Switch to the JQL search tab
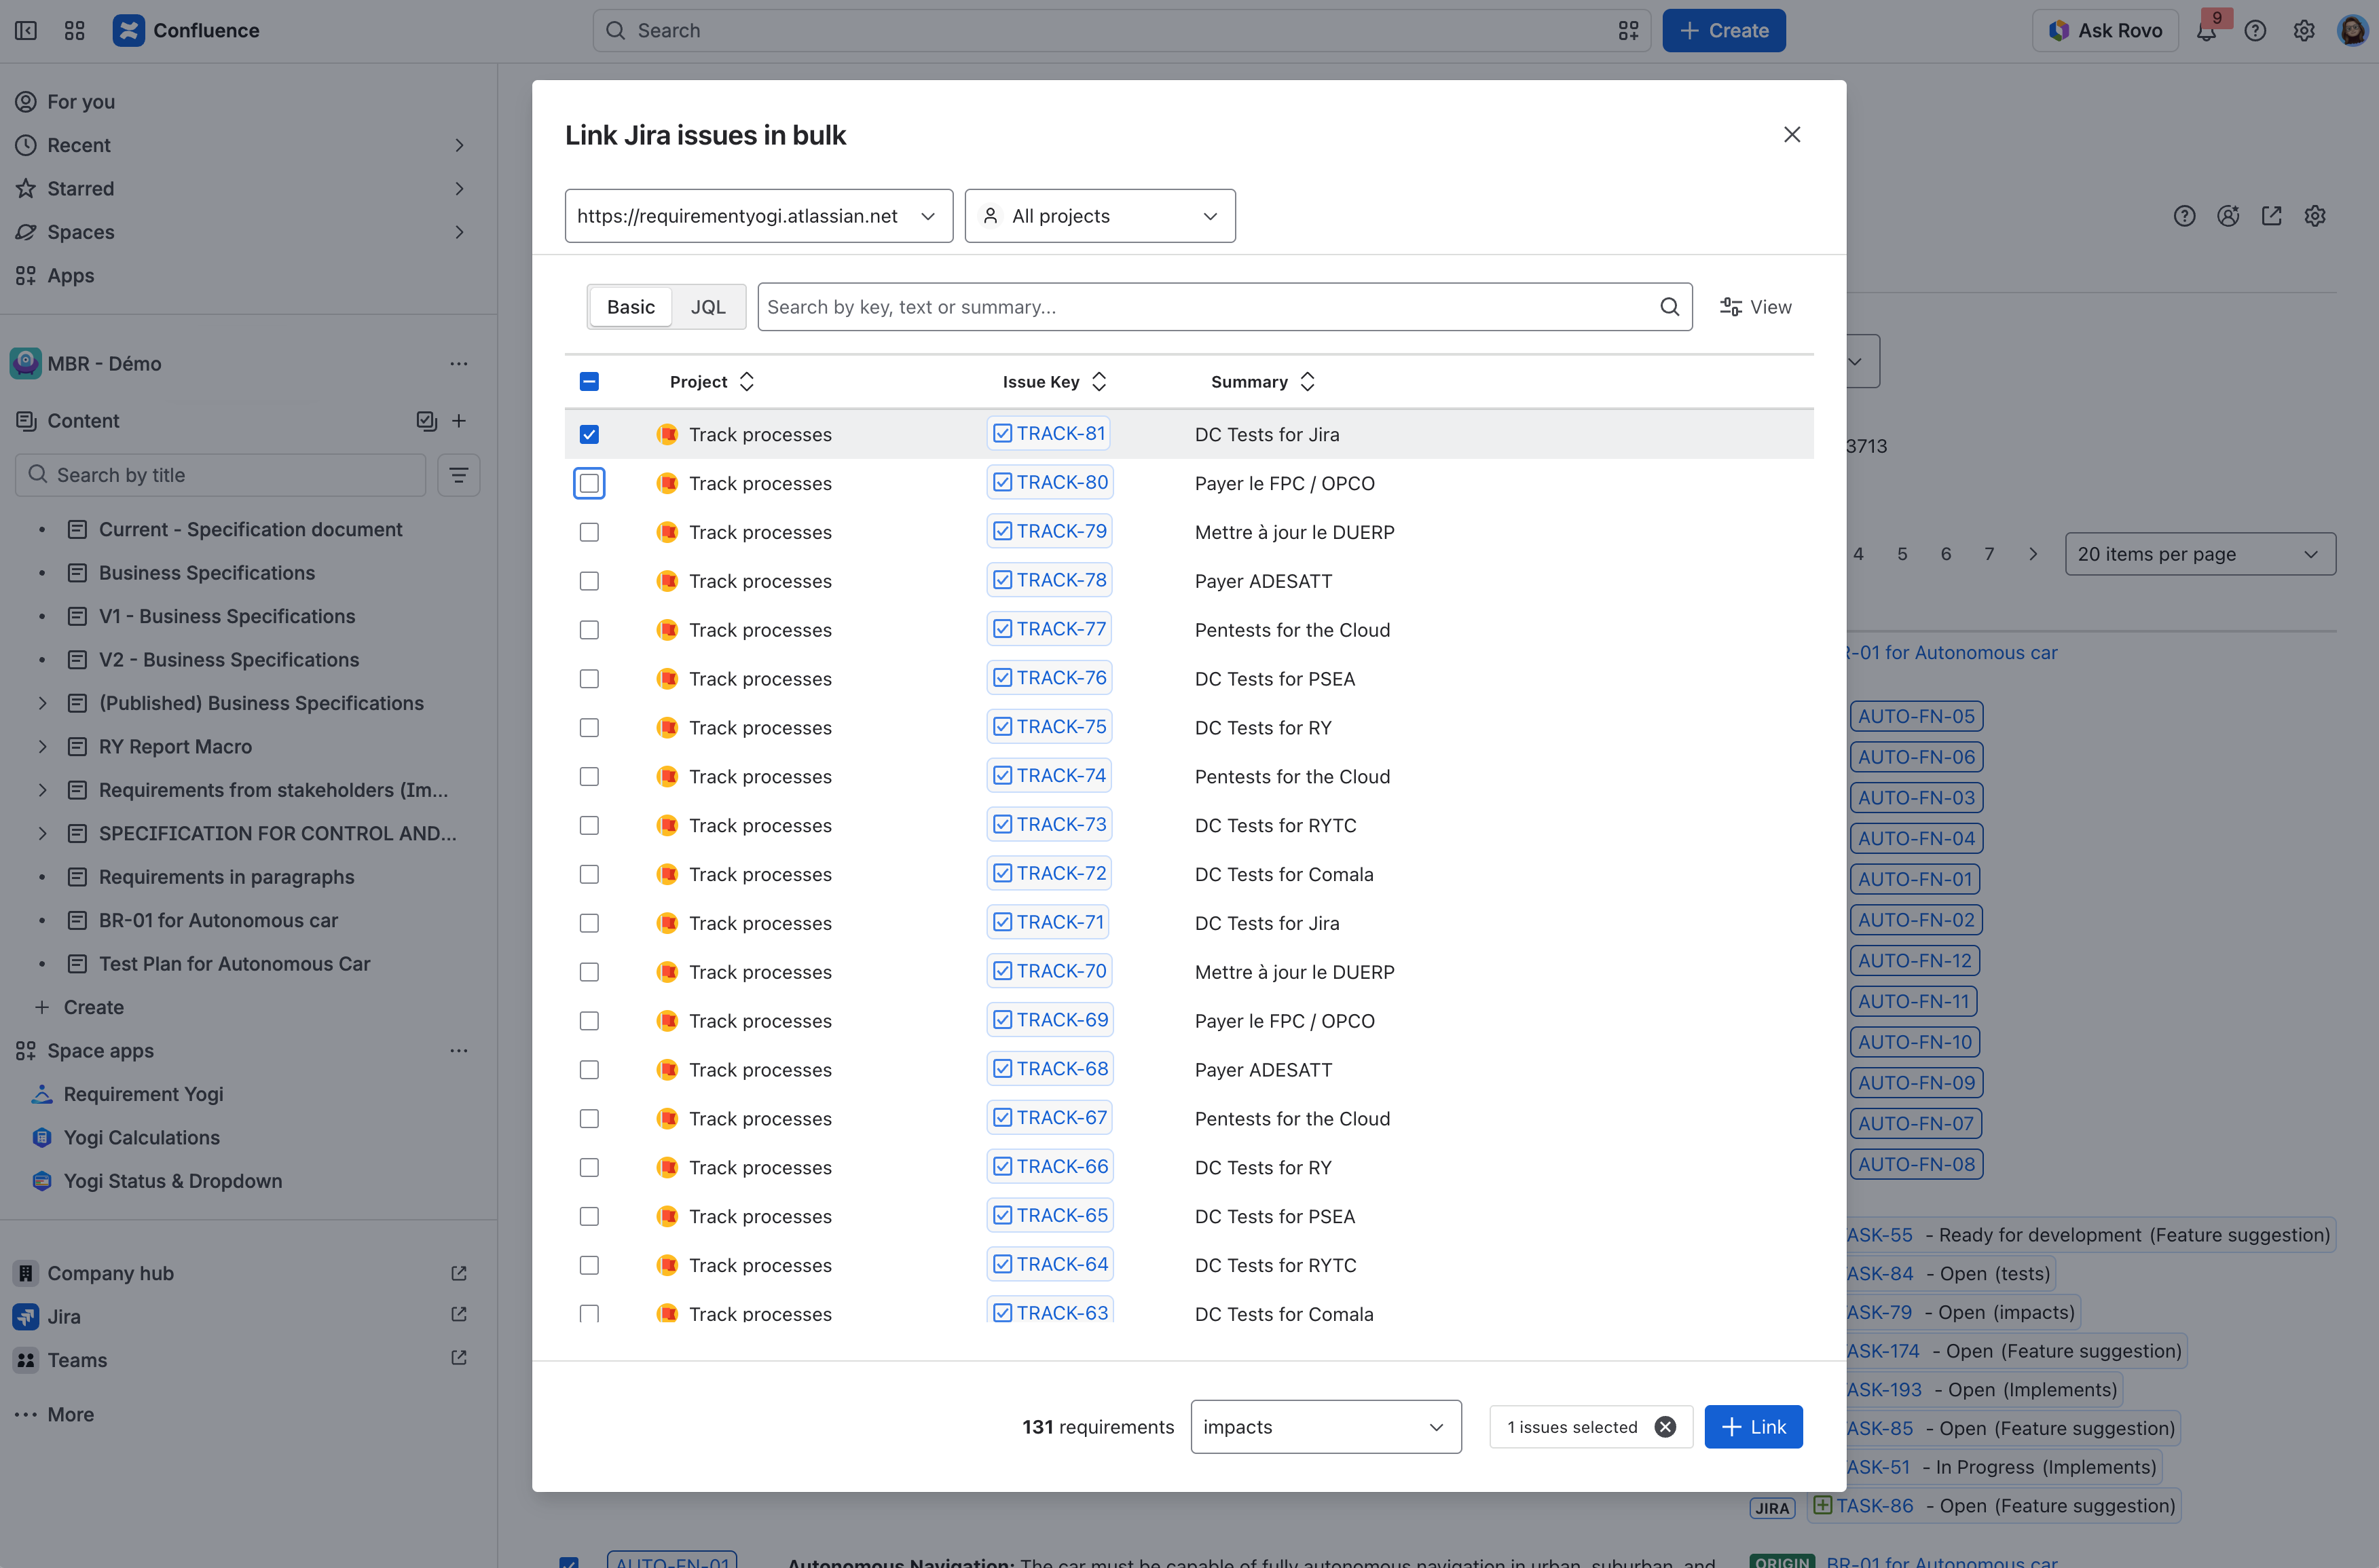 pos(708,307)
